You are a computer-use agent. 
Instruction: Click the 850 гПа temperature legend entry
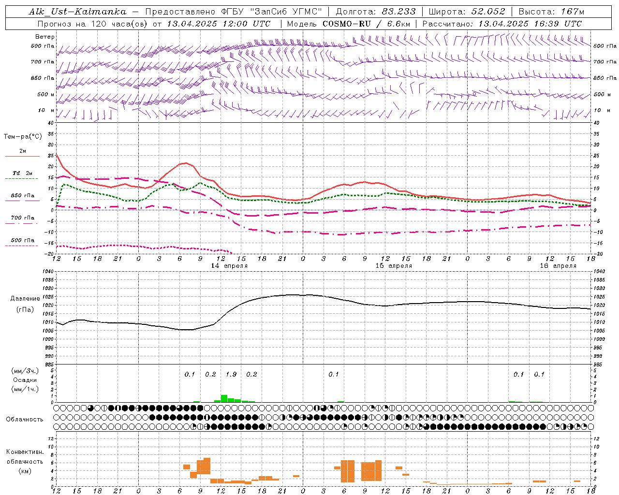[x=23, y=196]
